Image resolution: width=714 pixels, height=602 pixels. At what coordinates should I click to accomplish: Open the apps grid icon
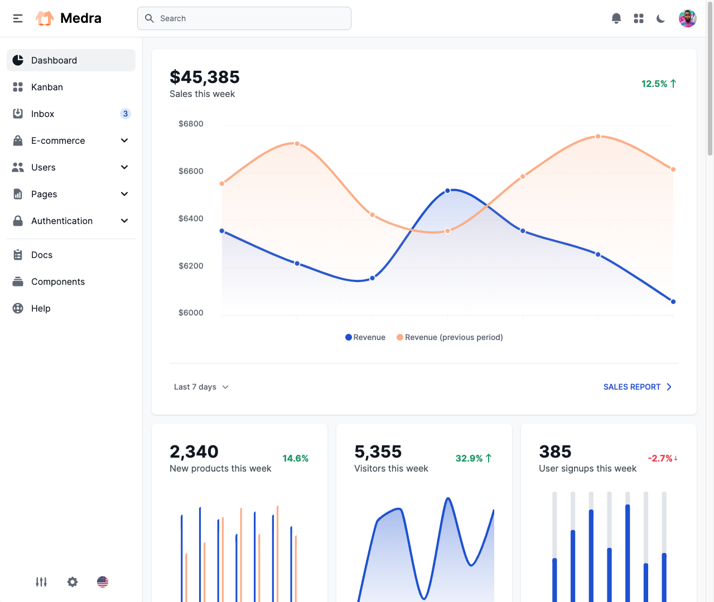pyautogui.click(x=639, y=18)
